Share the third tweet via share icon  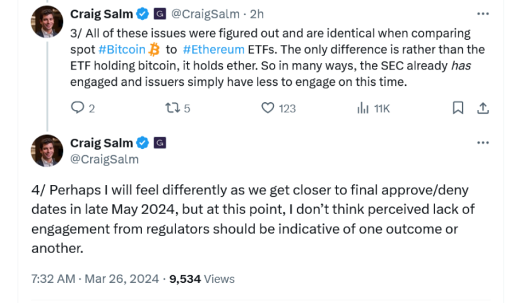(482, 108)
